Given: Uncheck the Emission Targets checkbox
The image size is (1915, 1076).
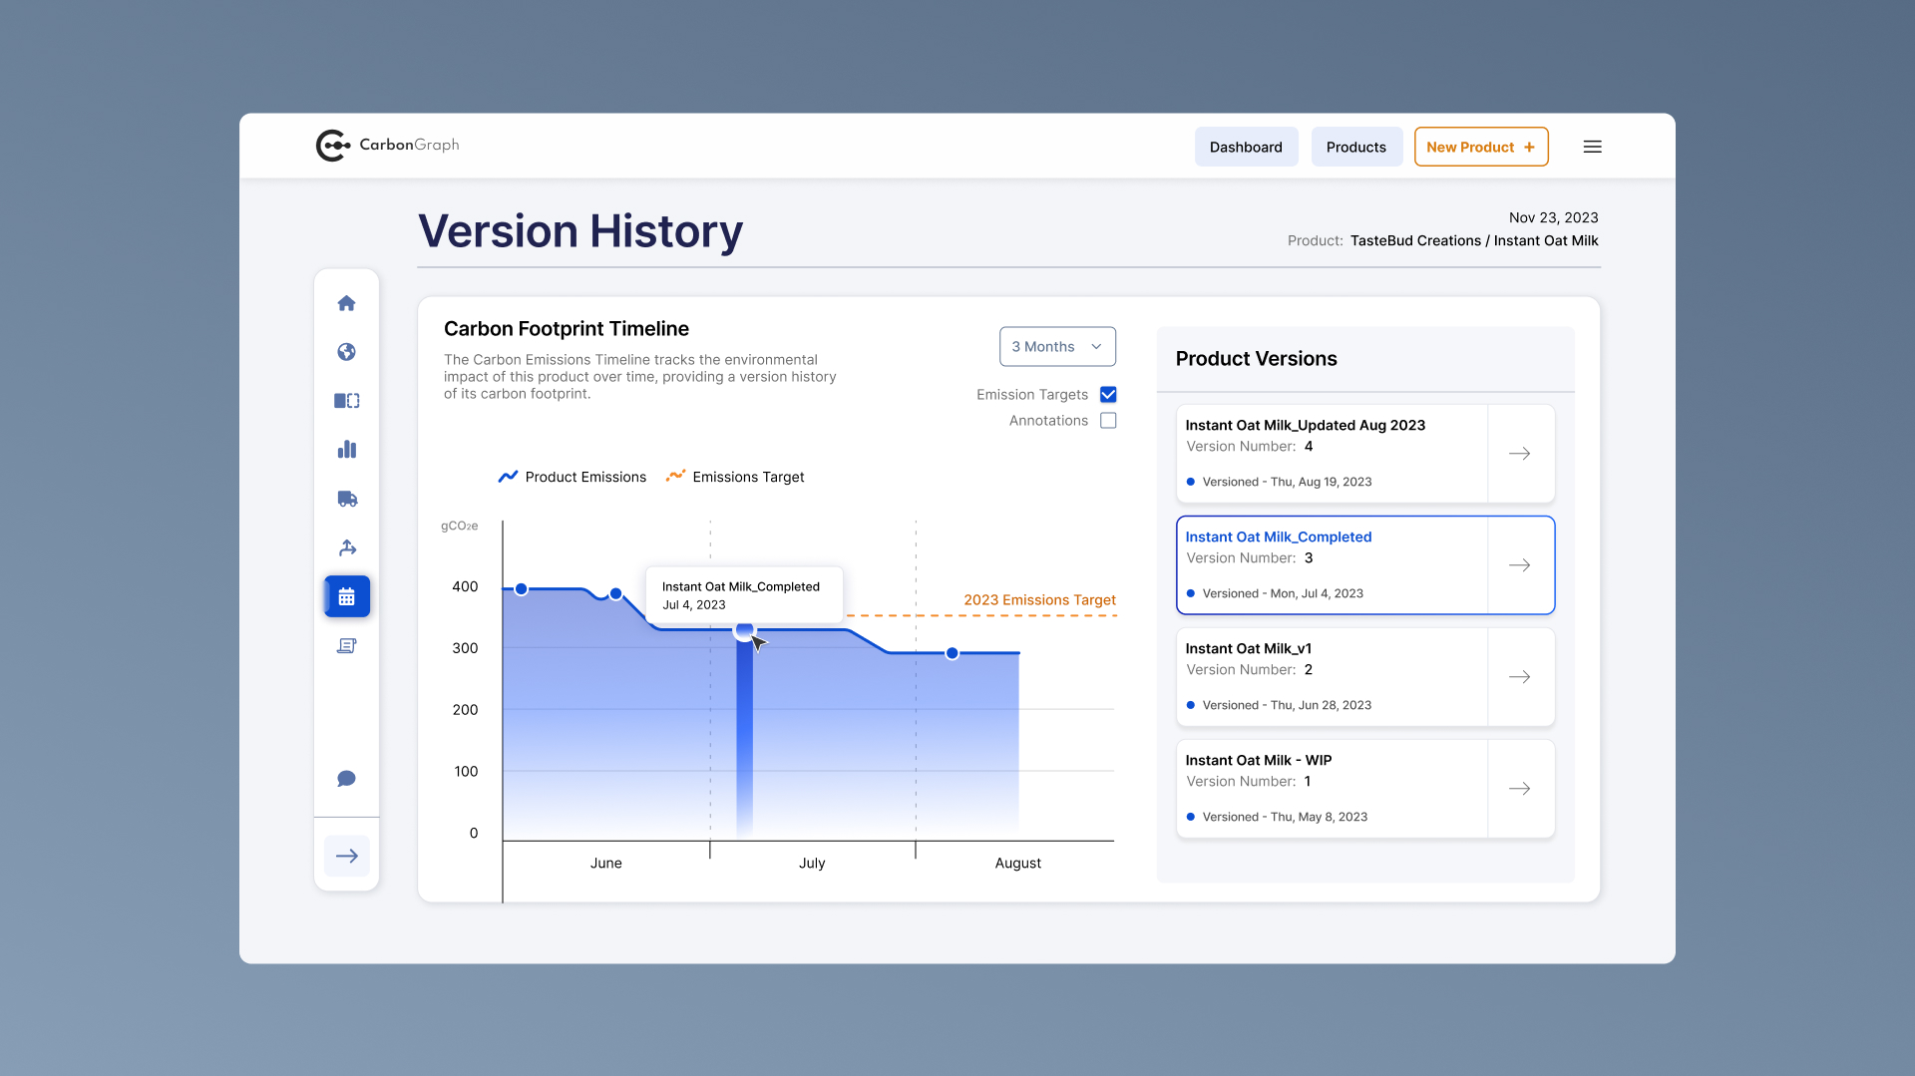Looking at the screenshot, I should point(1107,394).
